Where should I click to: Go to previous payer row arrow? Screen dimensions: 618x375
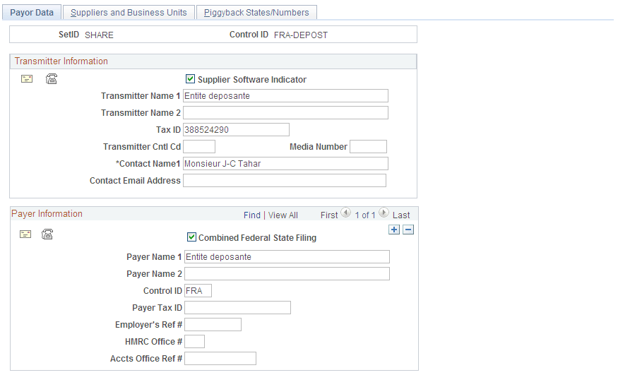pyautogui.click(x=345, y=213)
